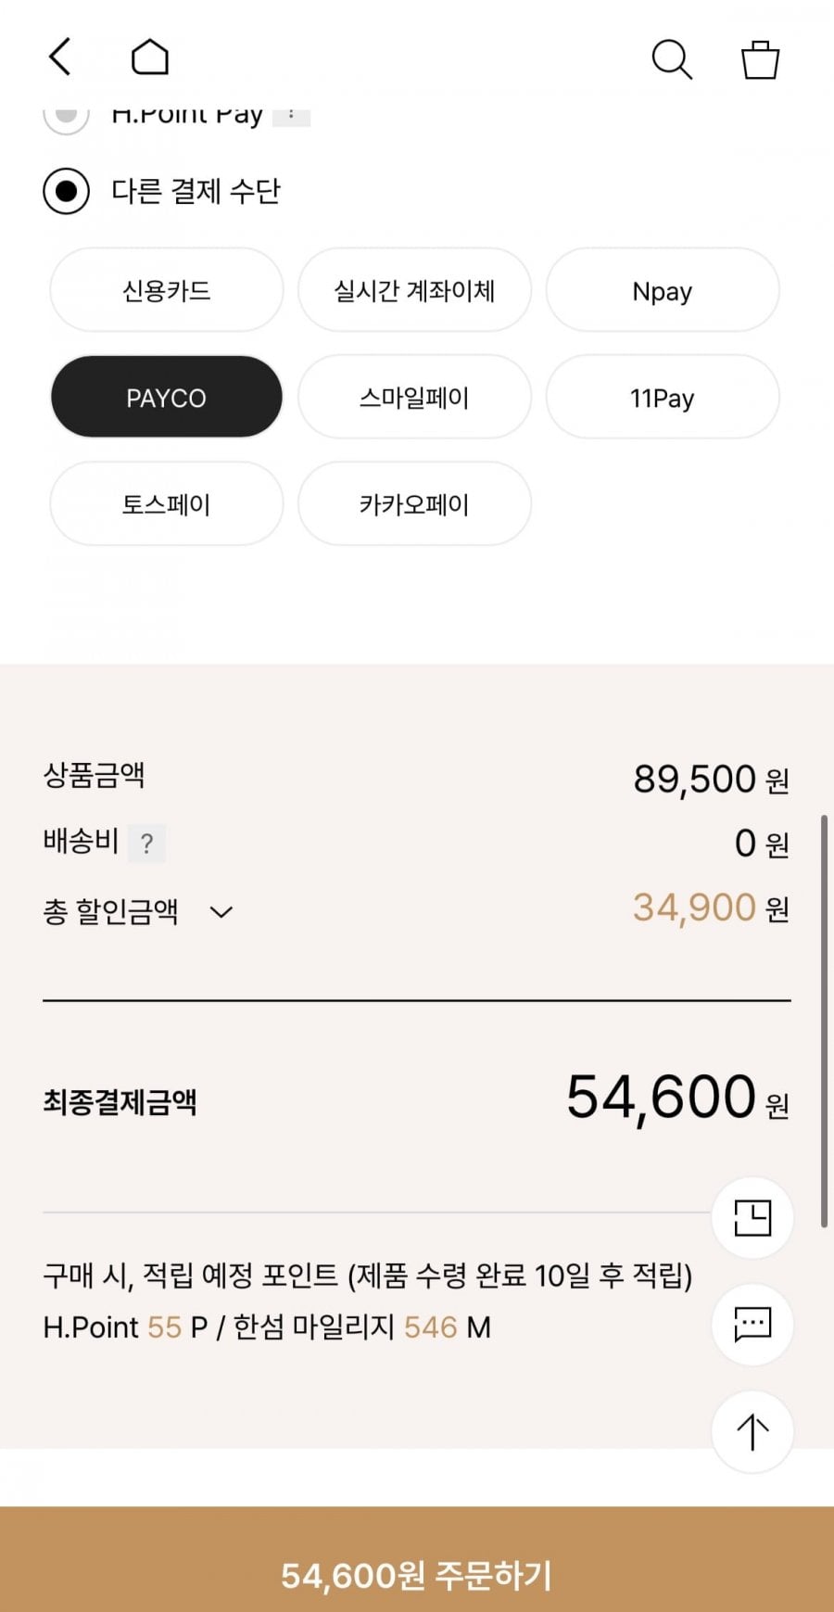Screen dimensions: 834x1612
Task: Choose PAYCO as payment method
Action: coord(166,398)
